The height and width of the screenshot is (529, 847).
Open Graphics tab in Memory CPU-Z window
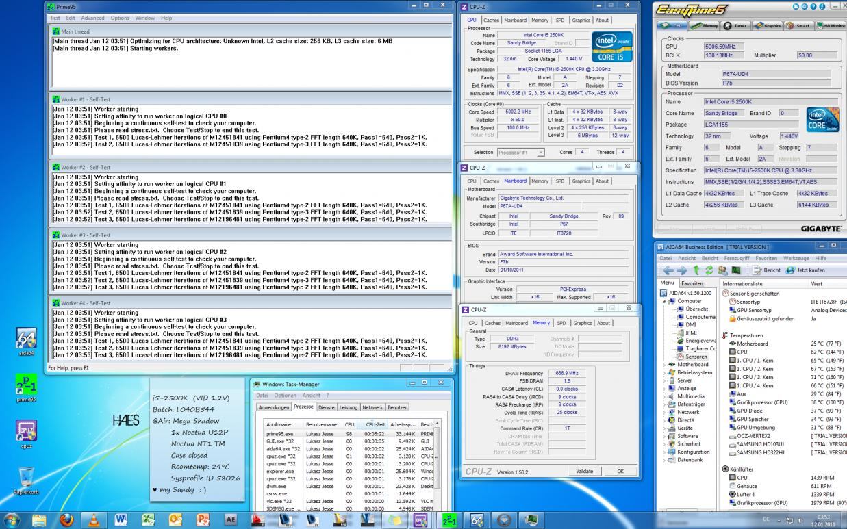click(x=581, y=323)
